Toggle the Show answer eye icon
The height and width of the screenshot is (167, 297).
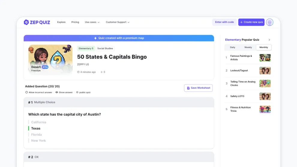click(x=57, y=93)
